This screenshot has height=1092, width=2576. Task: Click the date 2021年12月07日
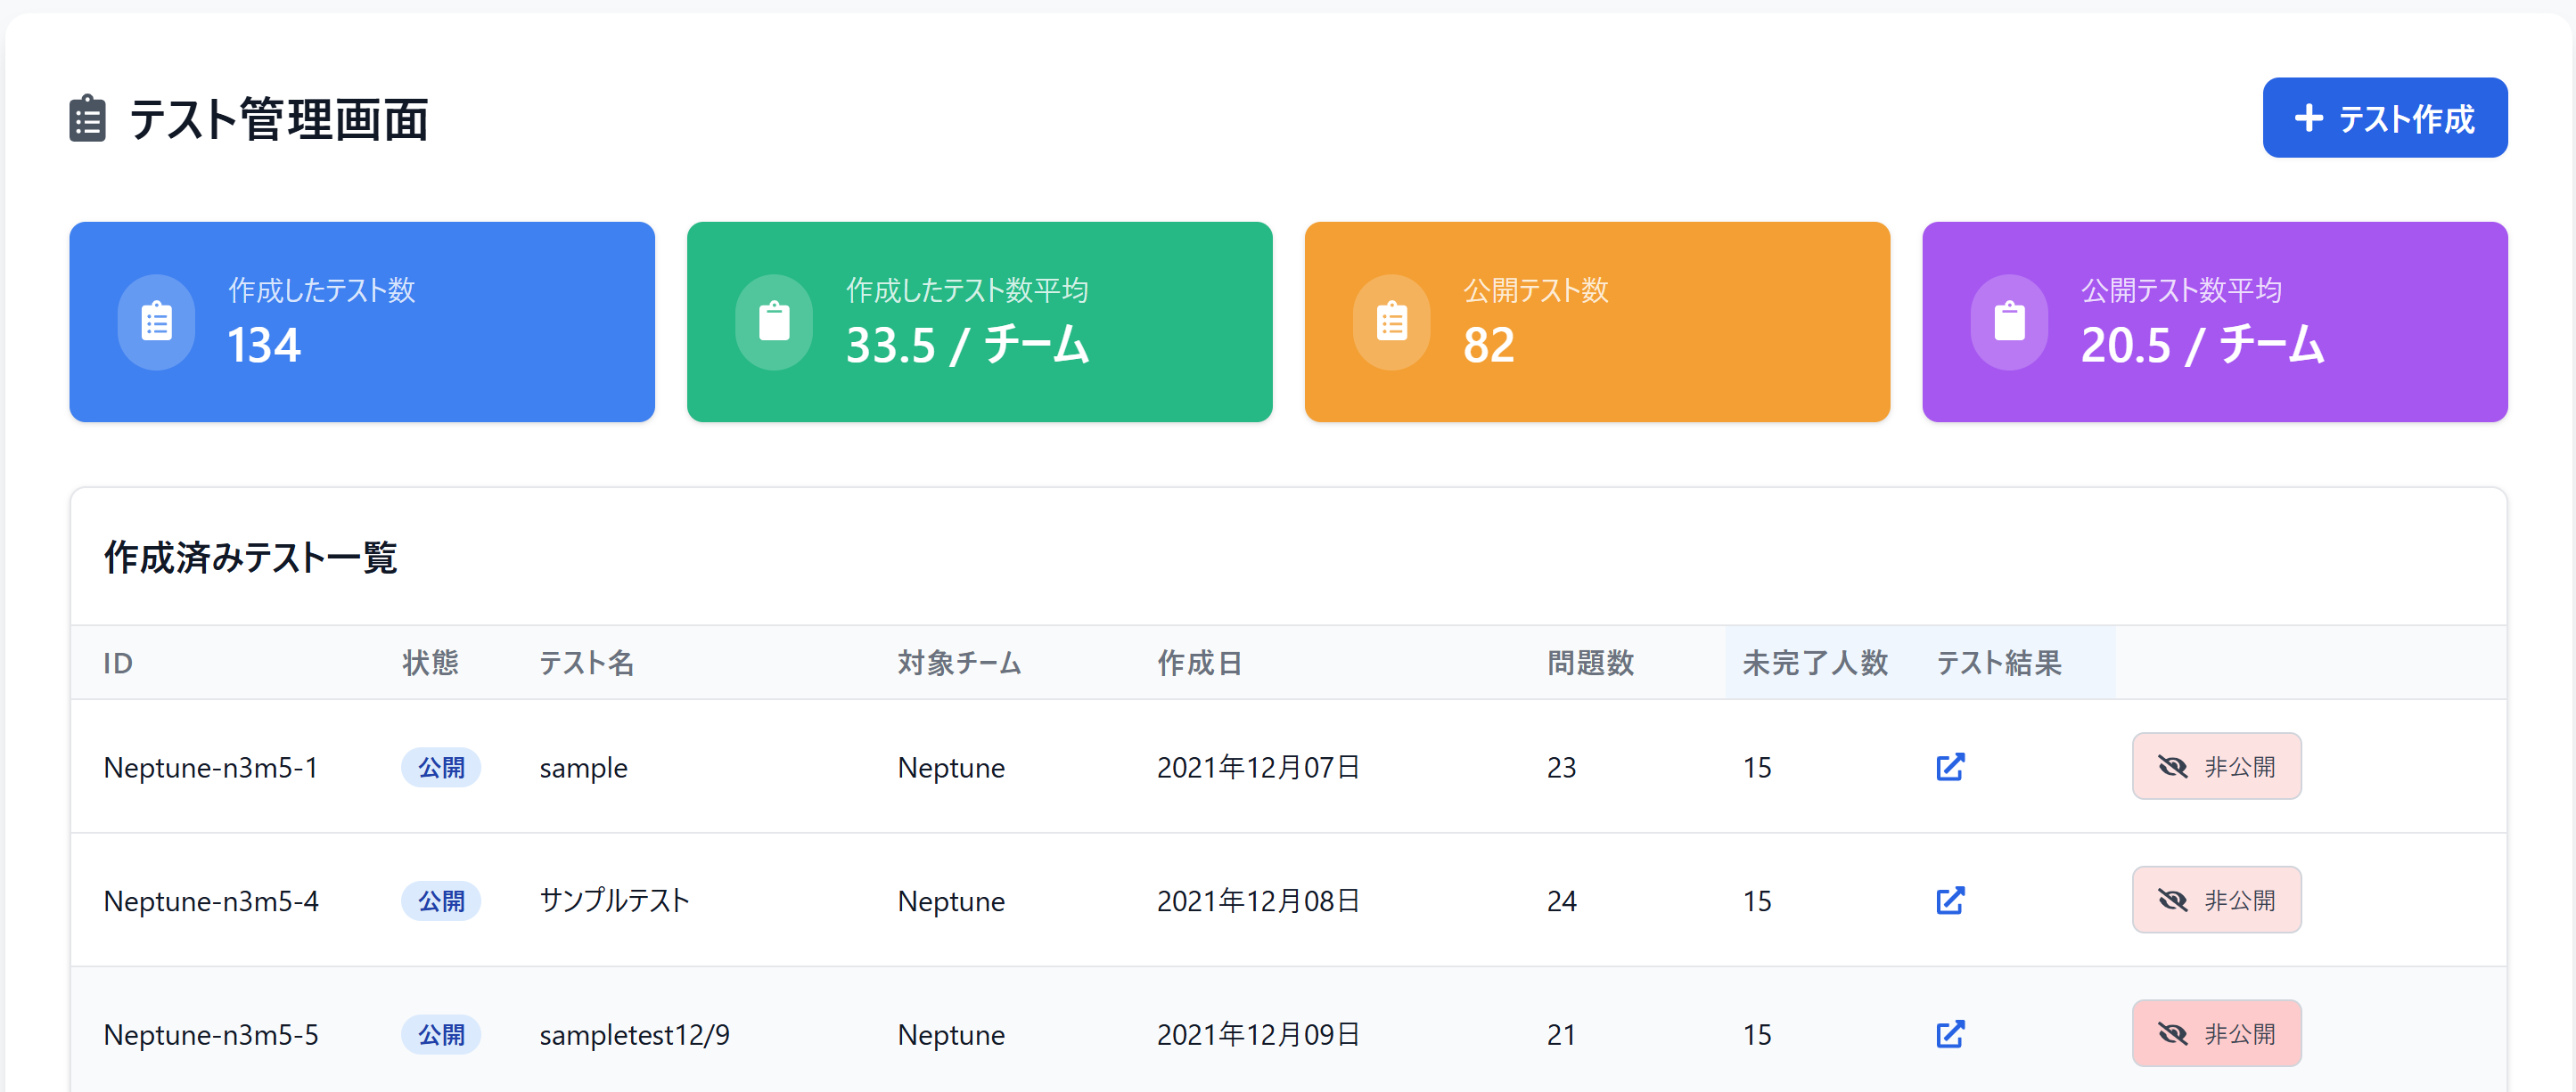pyautogui.click(x=1258, y=767)
